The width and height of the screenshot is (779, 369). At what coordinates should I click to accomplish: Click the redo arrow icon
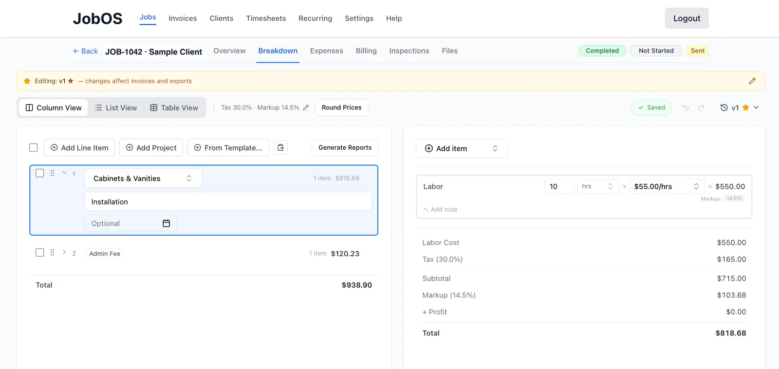click(x=701, y=107)
